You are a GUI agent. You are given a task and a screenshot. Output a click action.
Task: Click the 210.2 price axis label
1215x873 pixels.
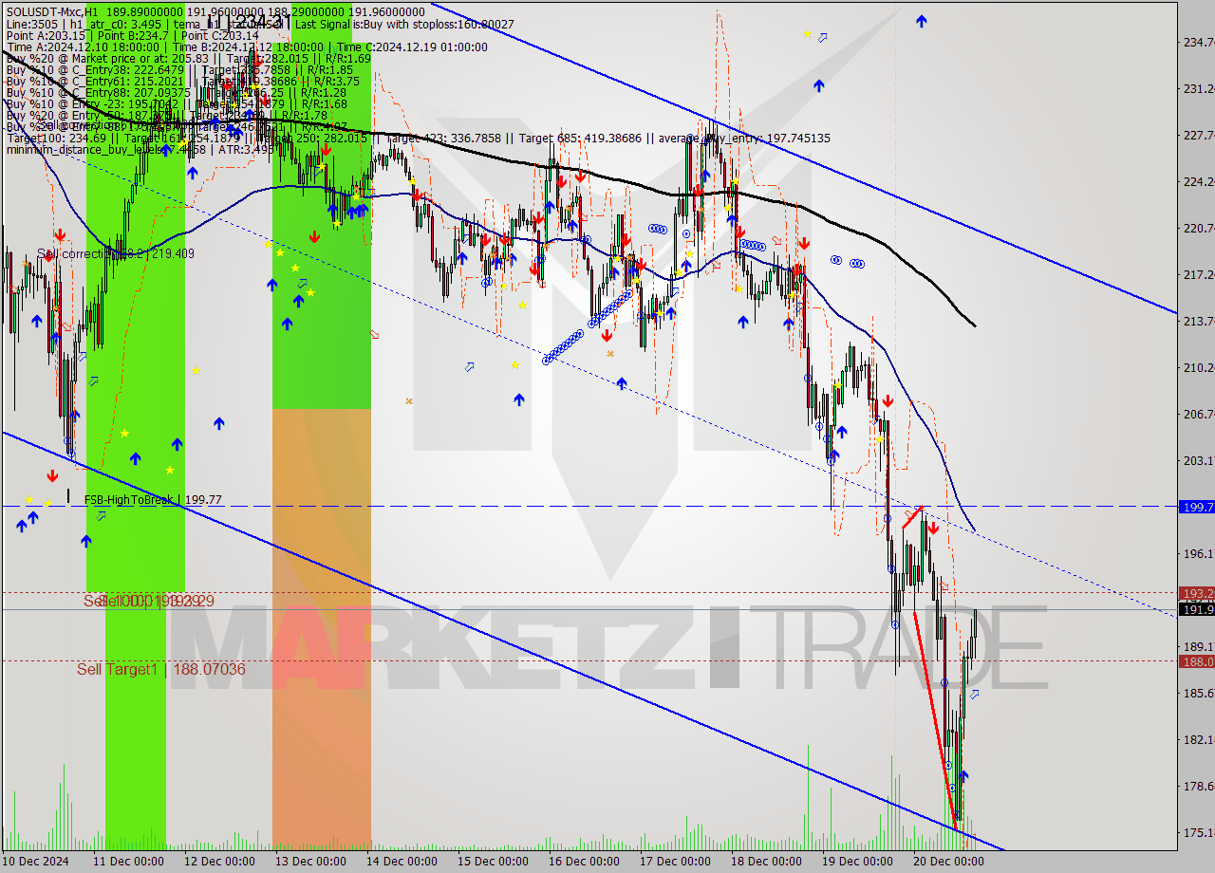(1198, 367)
